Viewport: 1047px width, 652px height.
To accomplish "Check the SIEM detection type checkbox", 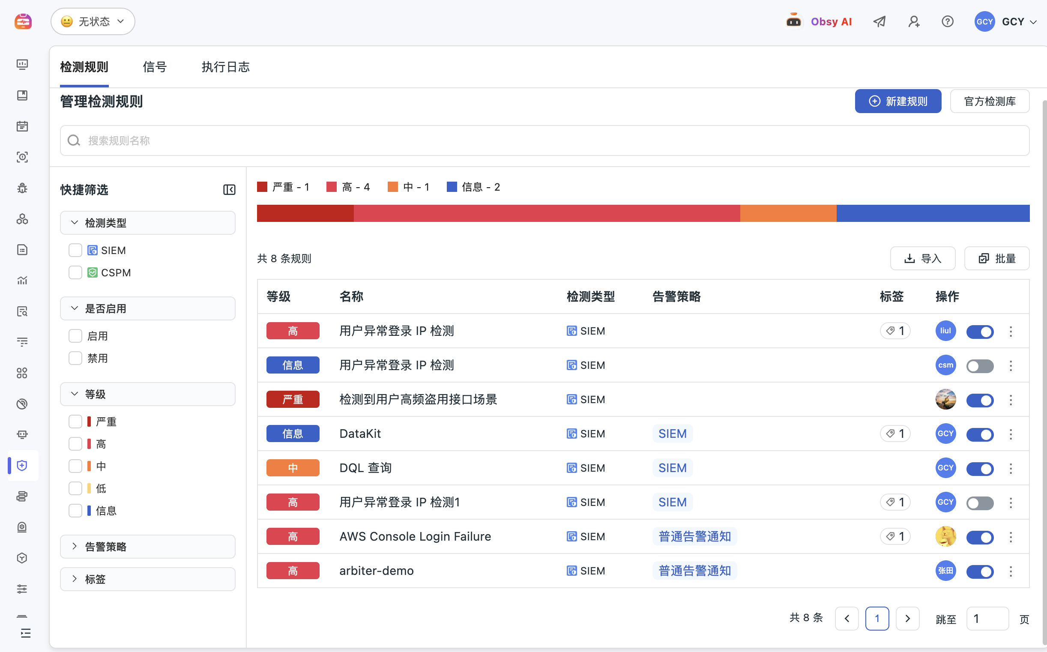I will click(x=75, y=250).
